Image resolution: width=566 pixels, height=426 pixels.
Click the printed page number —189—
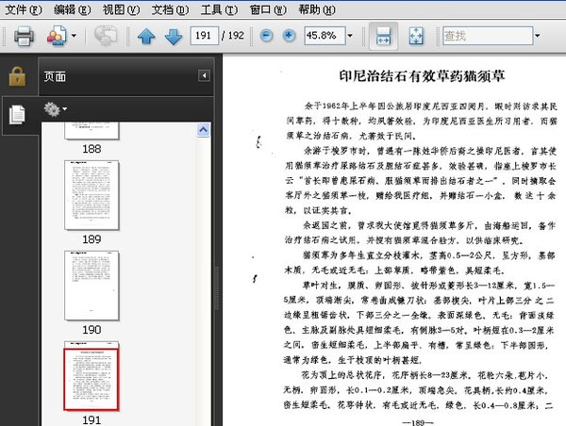(418, 422)
